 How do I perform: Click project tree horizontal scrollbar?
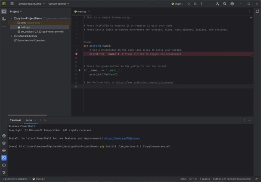(27, 115)
